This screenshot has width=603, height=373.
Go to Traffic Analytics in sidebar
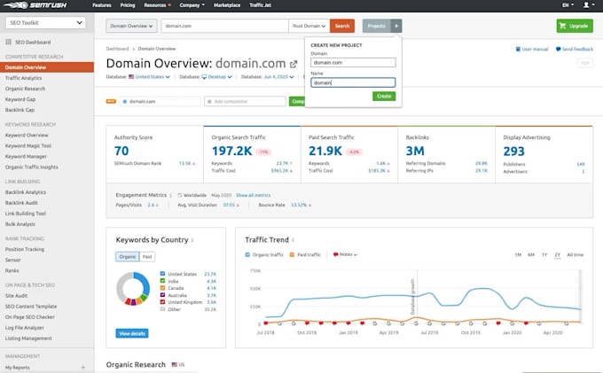(x=23, y=78)
